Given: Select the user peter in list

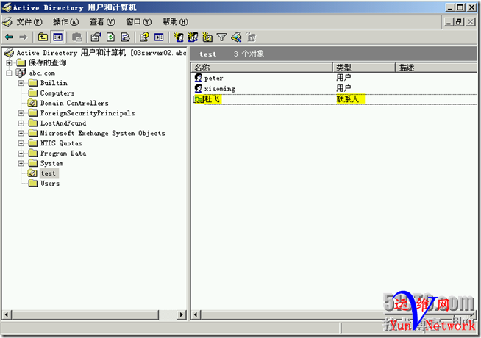Looking at the screenshot, I should pyautogui.click(x=214, y=79).
